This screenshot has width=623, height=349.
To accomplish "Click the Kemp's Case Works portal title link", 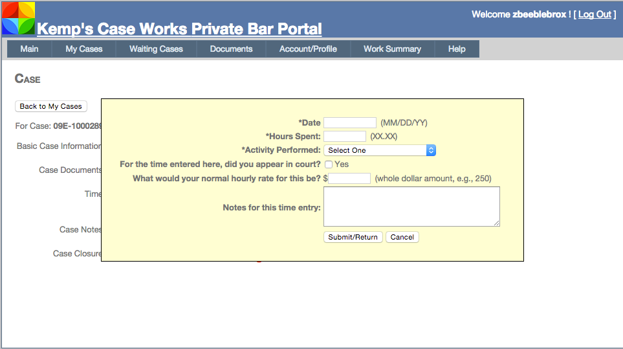I will coord(179,29).
